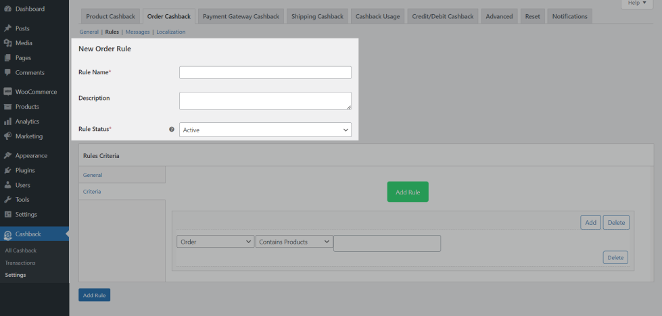Click the Tools wrench icon
662x316 pixels.
pyautogui.click(x=7, y=200)
